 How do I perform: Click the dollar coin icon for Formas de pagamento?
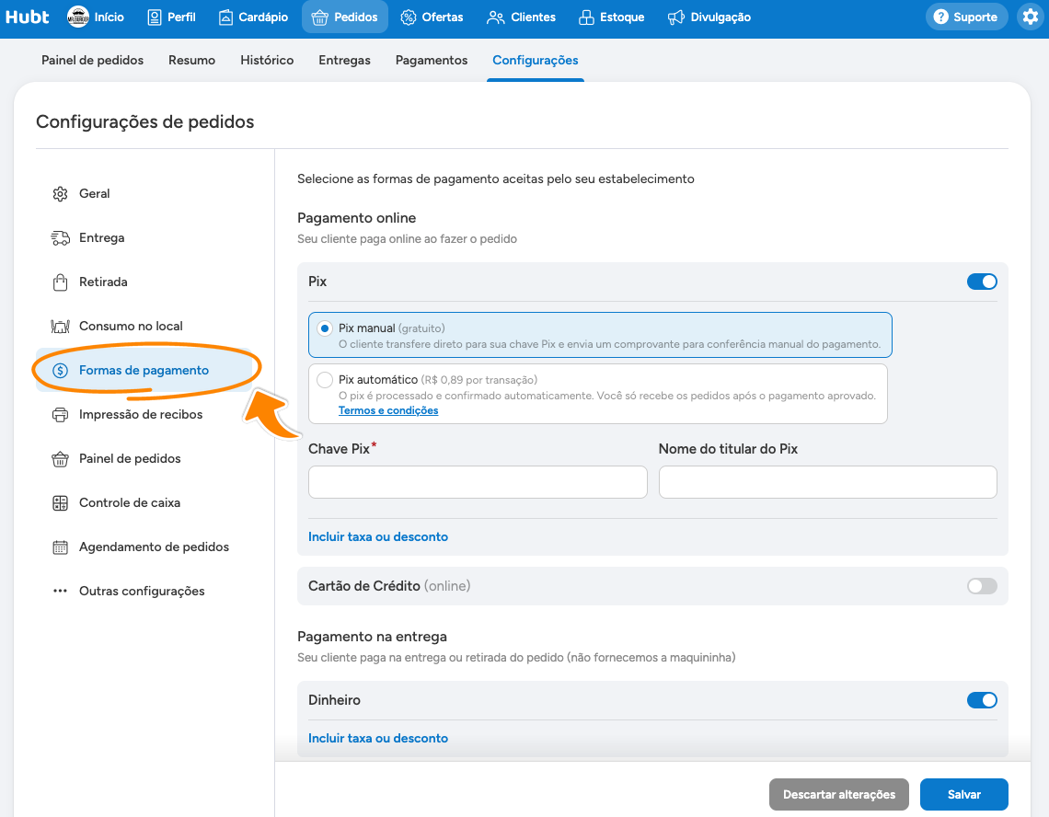(x=60, y=371)
